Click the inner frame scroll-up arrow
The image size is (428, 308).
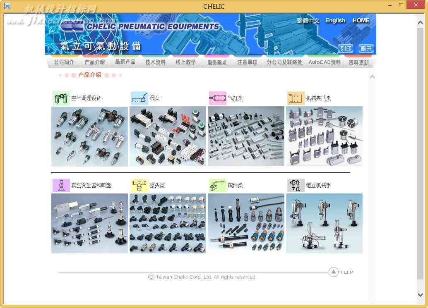pyautogui.click(x=372, y=77)
